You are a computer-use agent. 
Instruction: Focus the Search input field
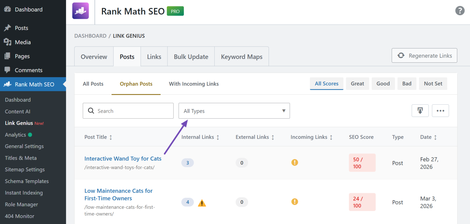[x=128, y=111]
